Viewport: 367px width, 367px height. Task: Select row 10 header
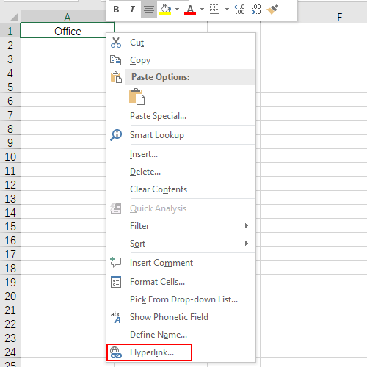pos(10,157)
